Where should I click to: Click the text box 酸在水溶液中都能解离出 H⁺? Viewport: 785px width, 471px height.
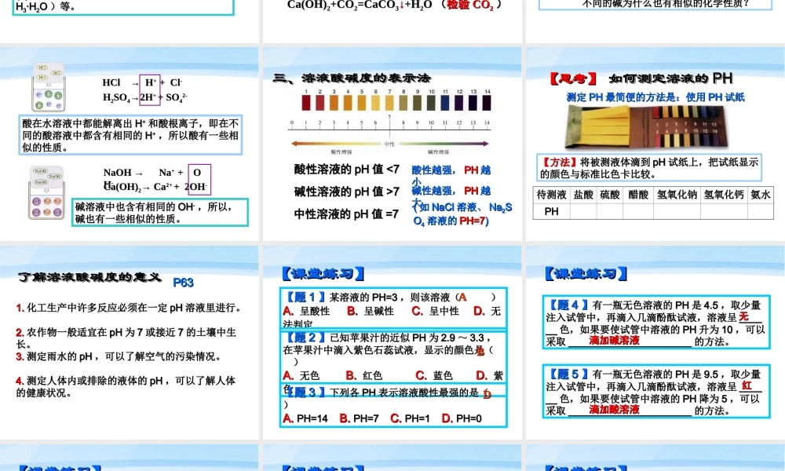pyautogui.click(x=130, y=135)
